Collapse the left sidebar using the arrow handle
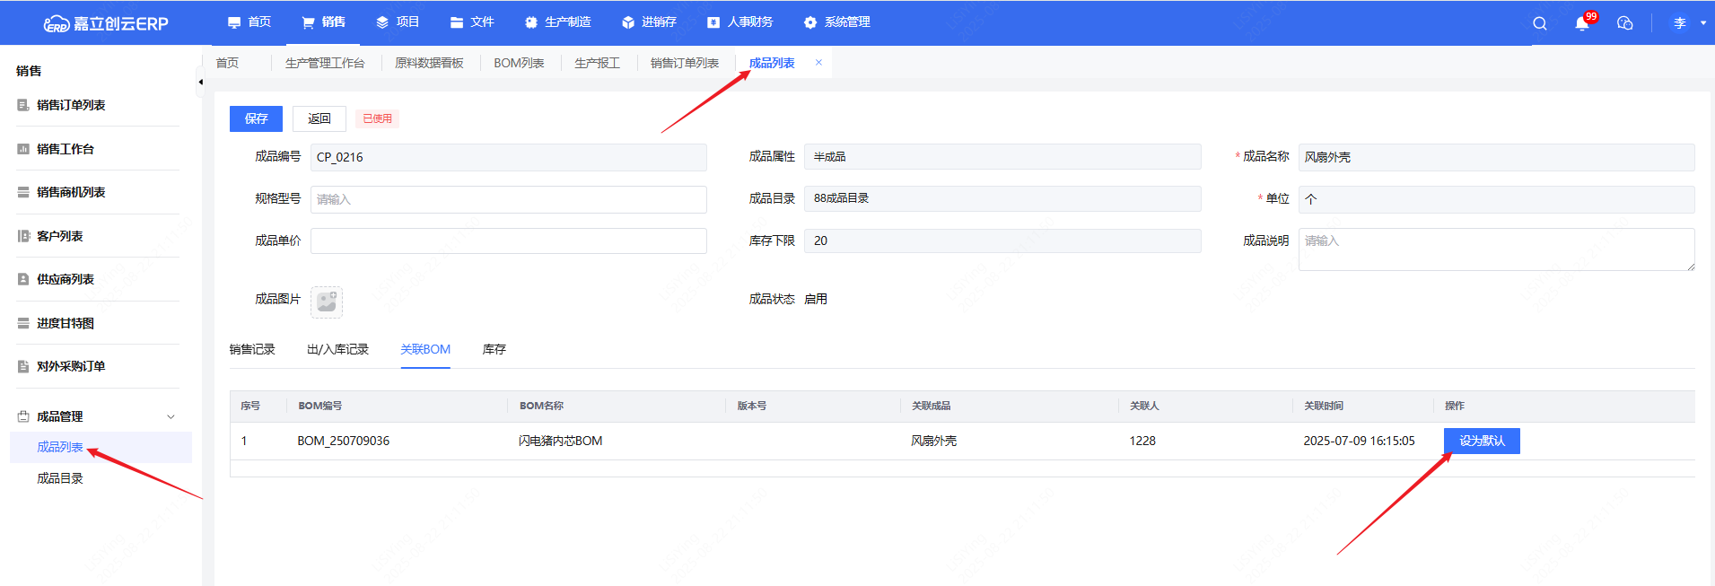The width and height of the screenshot is (1715, 586). coord(200,82)
